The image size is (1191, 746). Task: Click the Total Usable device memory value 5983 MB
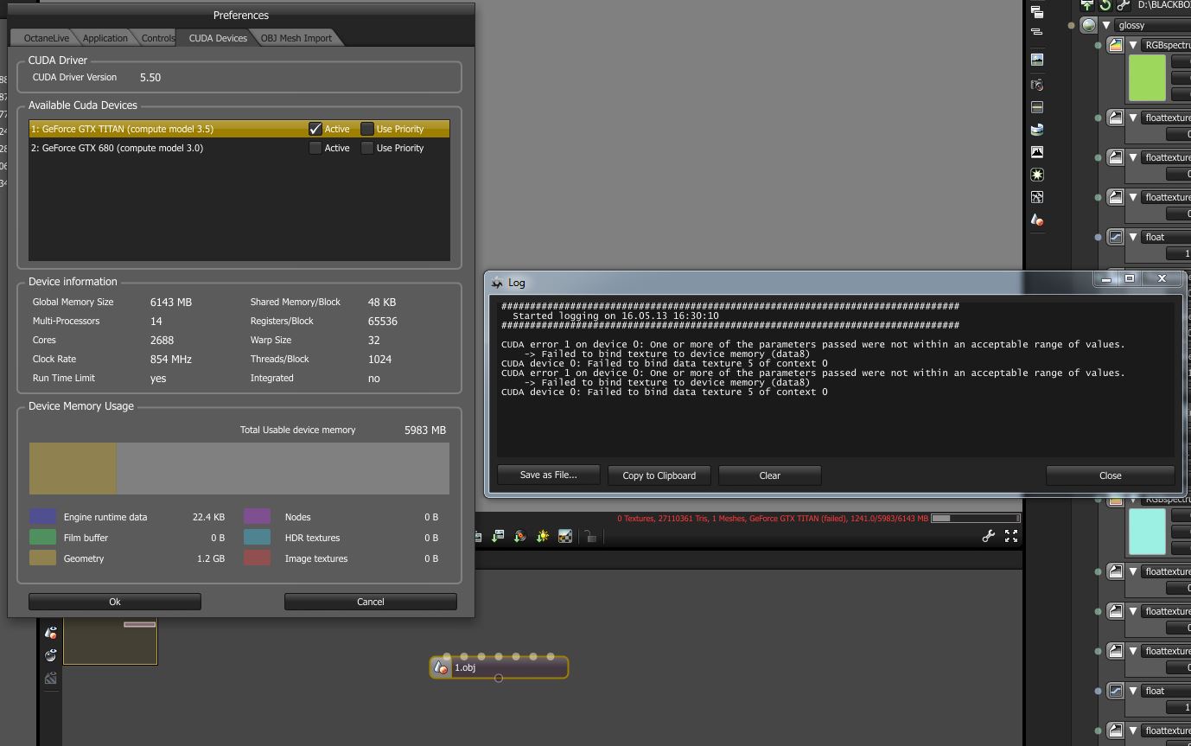(x=425, y=430)
